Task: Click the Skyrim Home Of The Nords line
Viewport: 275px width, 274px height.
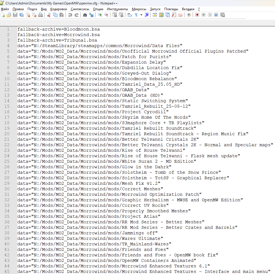Action: coord(104,117)
